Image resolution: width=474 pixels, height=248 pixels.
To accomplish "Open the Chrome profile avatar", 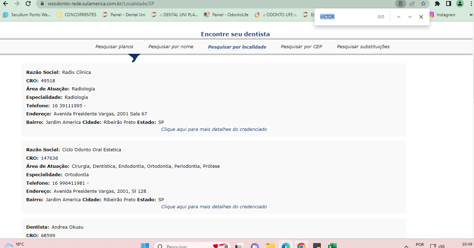I will click(x=460, y=4).
